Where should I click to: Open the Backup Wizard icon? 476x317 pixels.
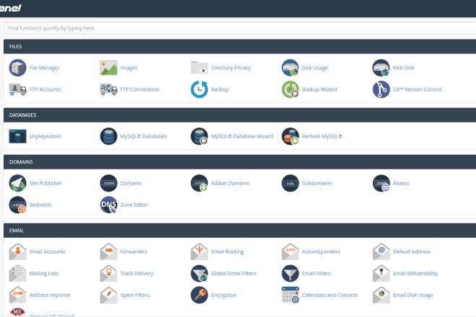click(290, 89)
